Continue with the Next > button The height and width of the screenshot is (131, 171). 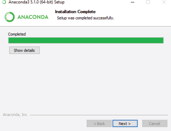pos(125,124)
